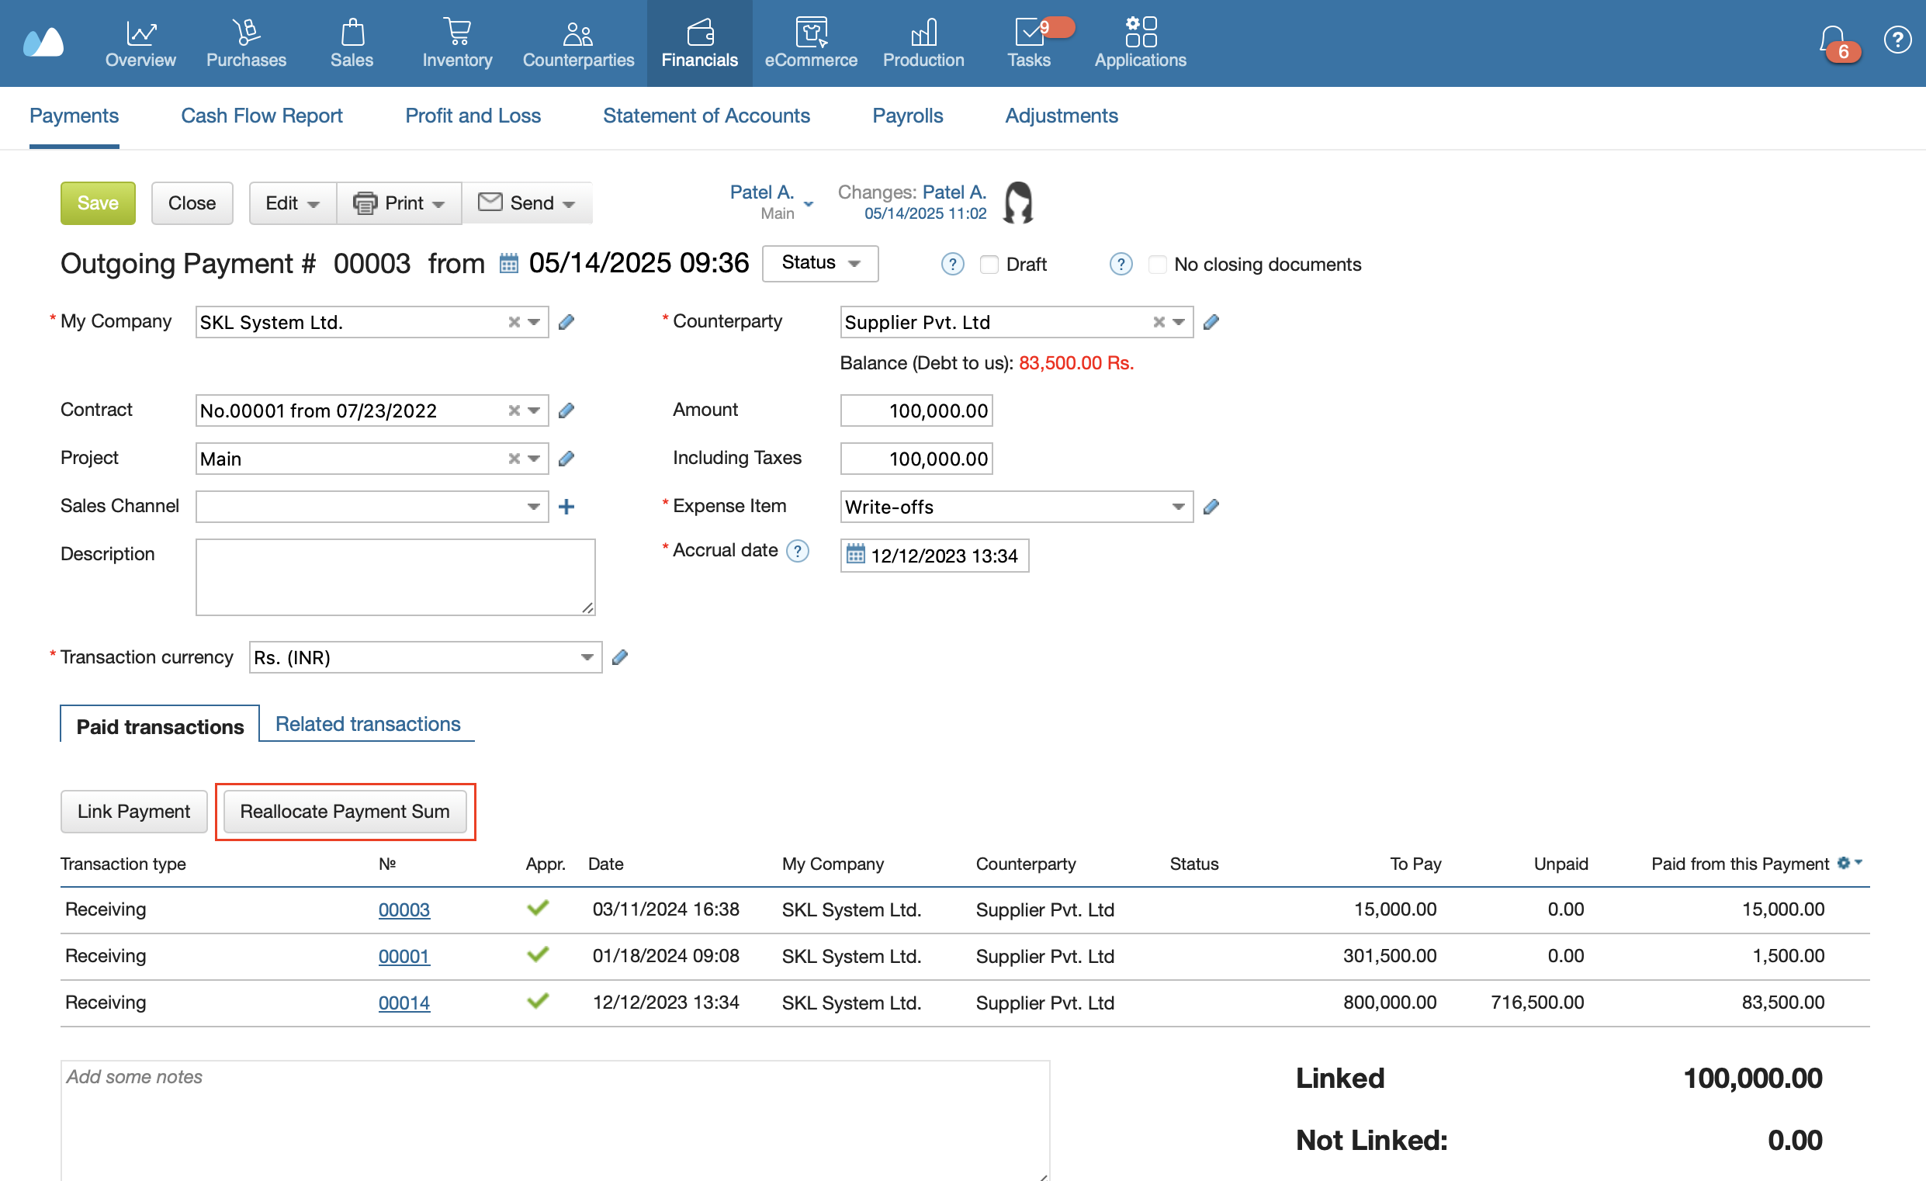The image size is (1926, 1181).
Task: Click the Link Payment button
Action: tap(133, 812)
